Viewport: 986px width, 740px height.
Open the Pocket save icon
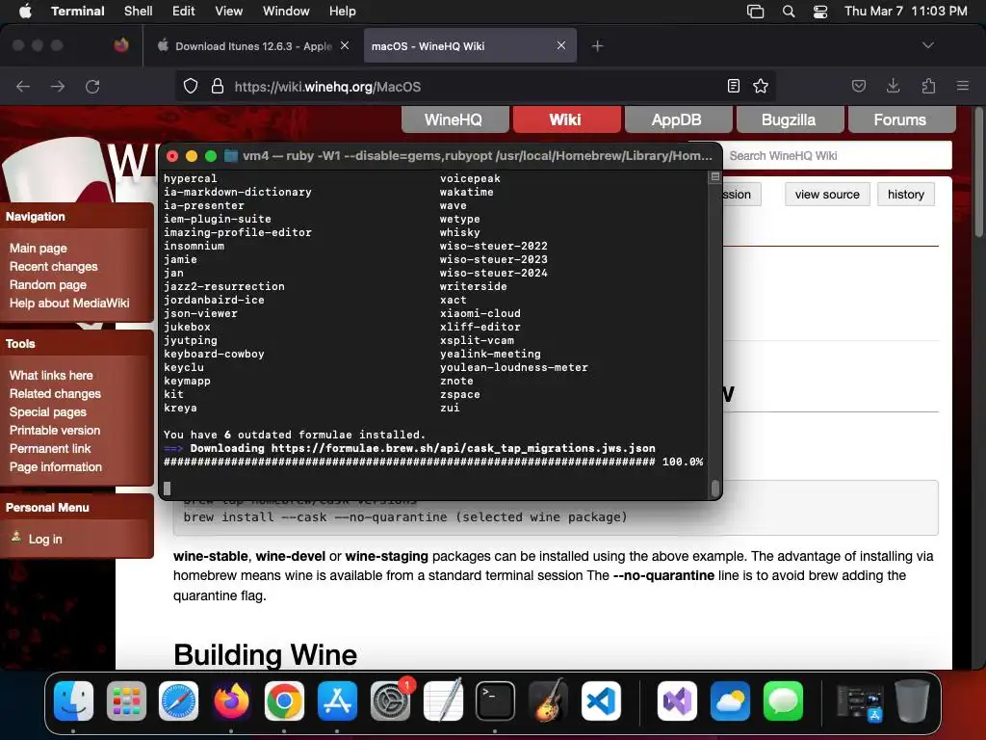click(858, 86)
